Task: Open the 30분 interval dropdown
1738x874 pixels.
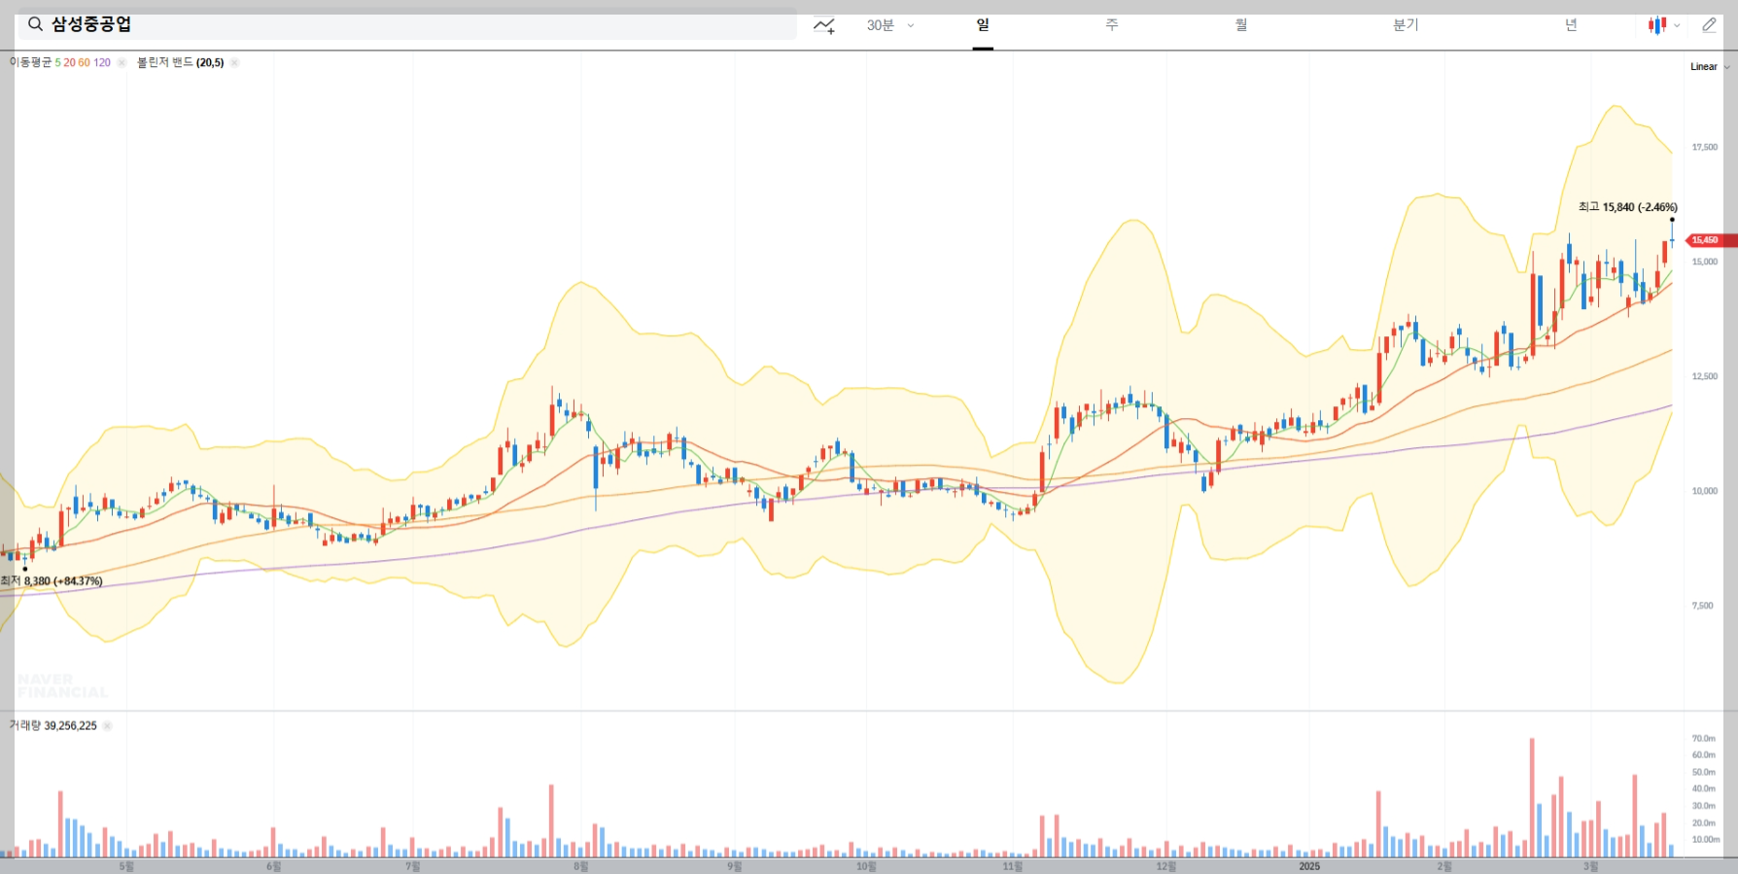Action: 890,25
